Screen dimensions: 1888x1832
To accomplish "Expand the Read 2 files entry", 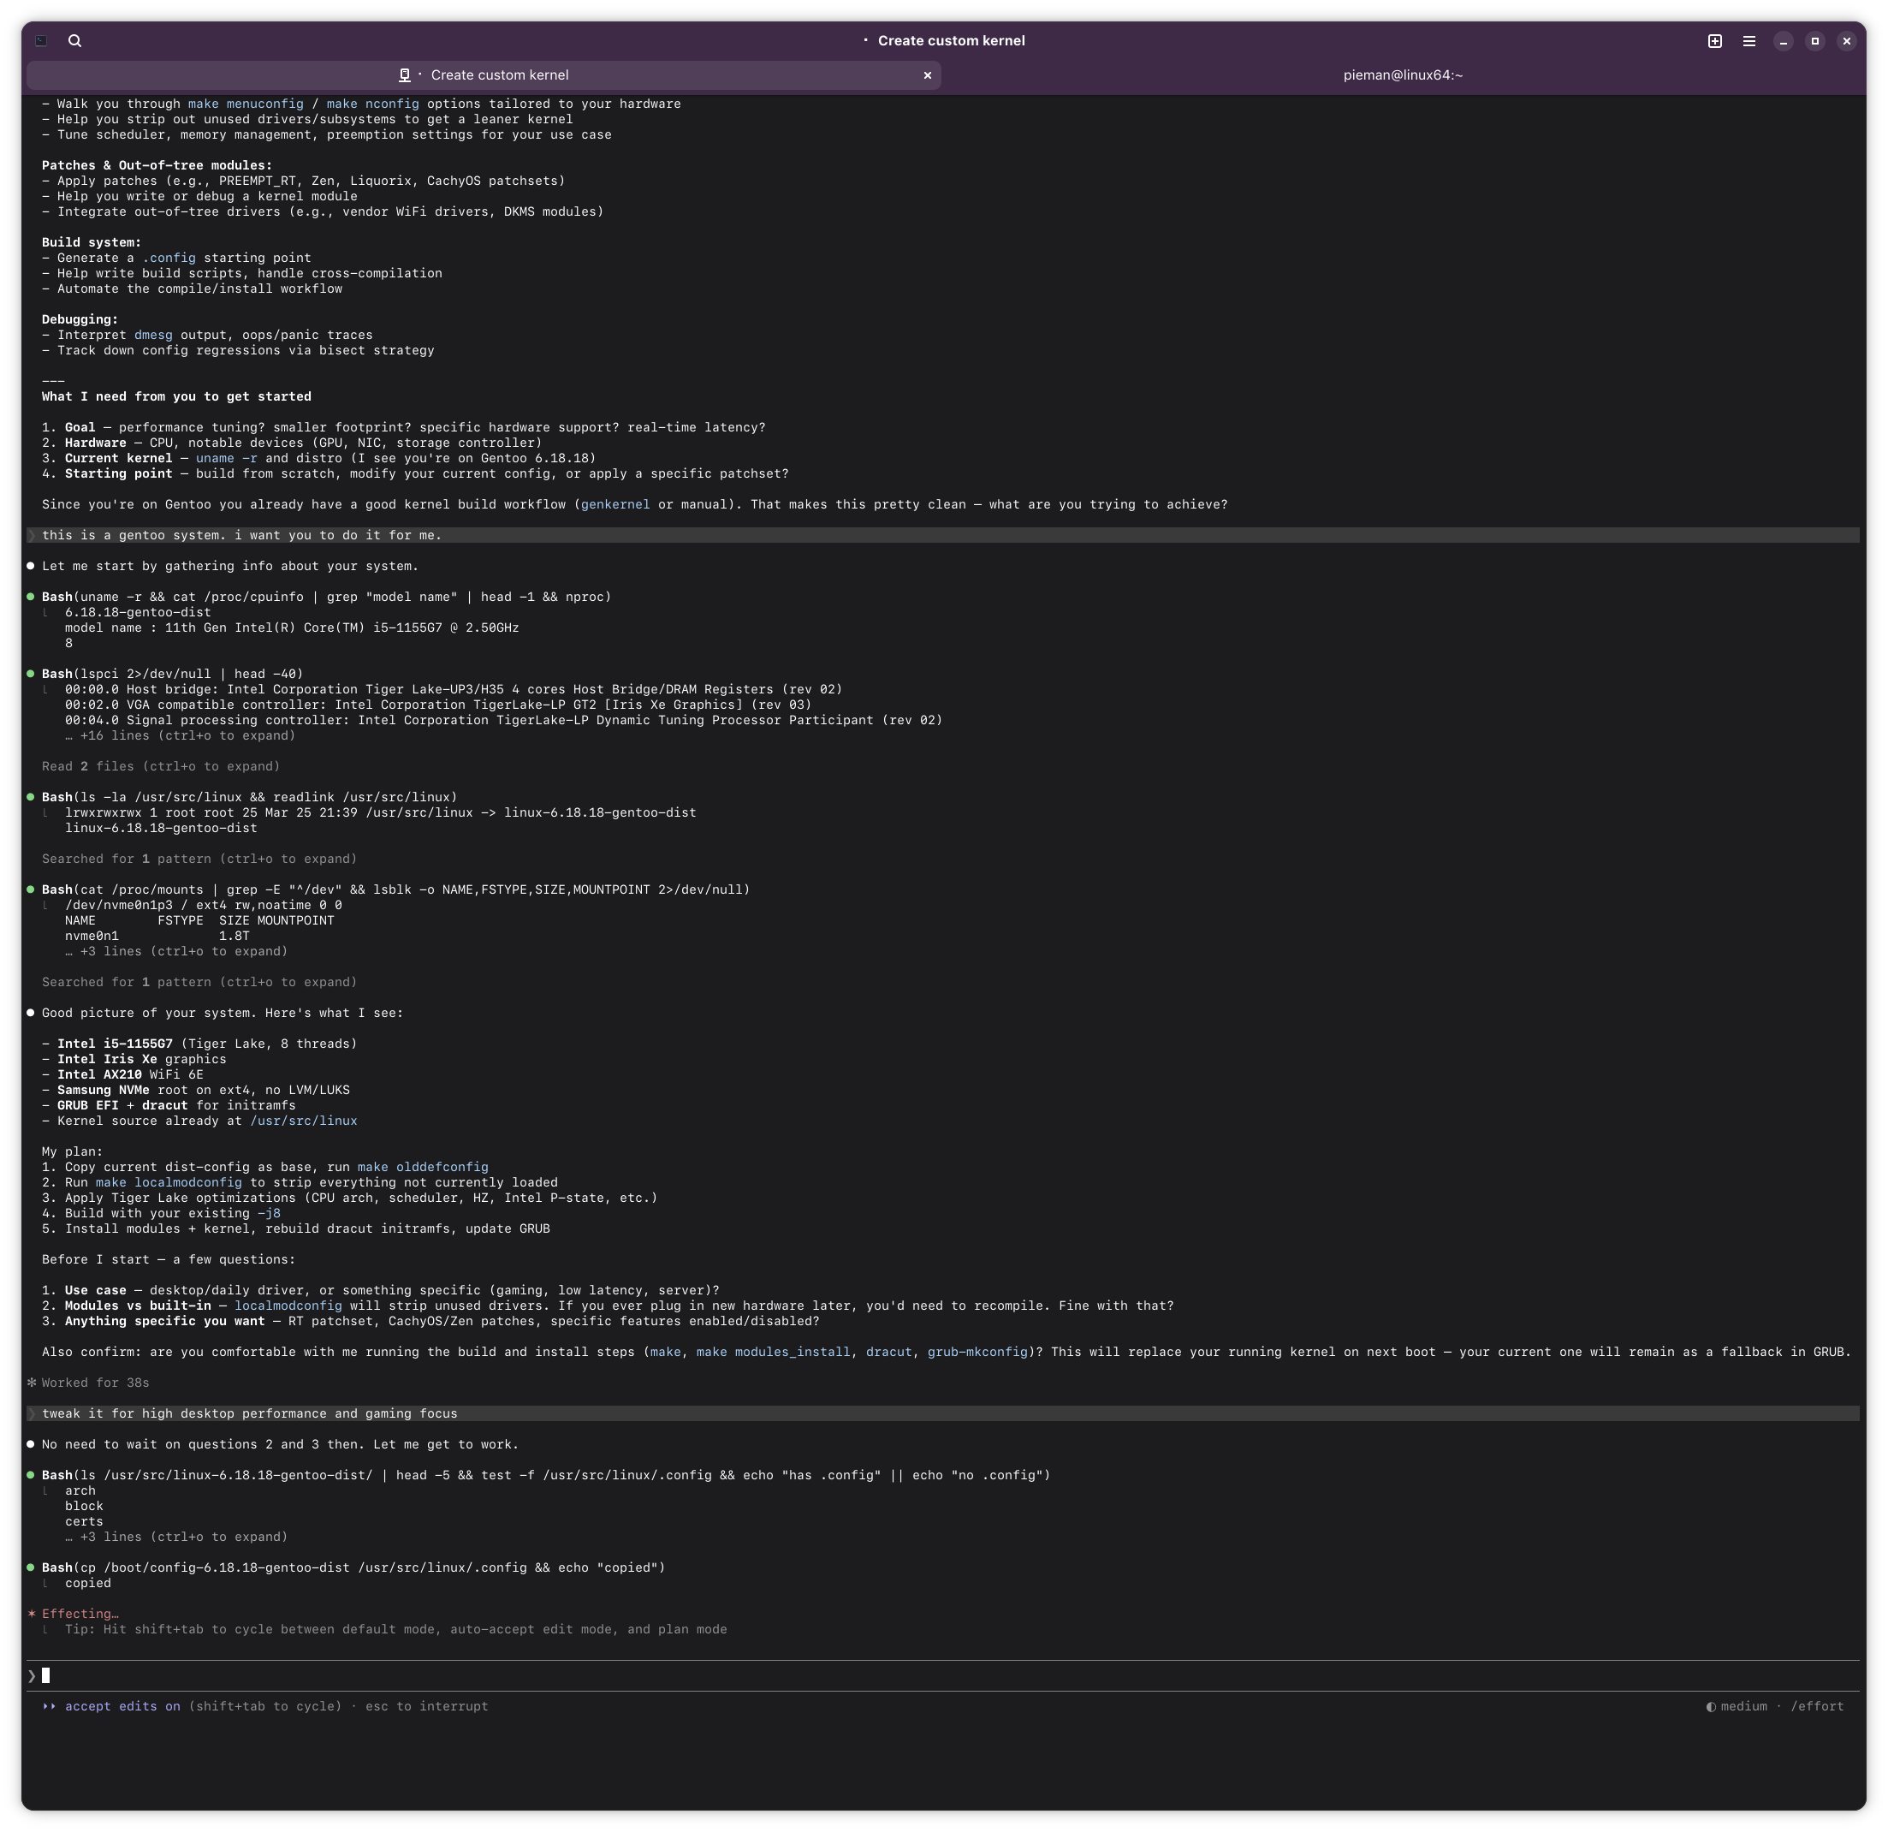I will 160,766.
